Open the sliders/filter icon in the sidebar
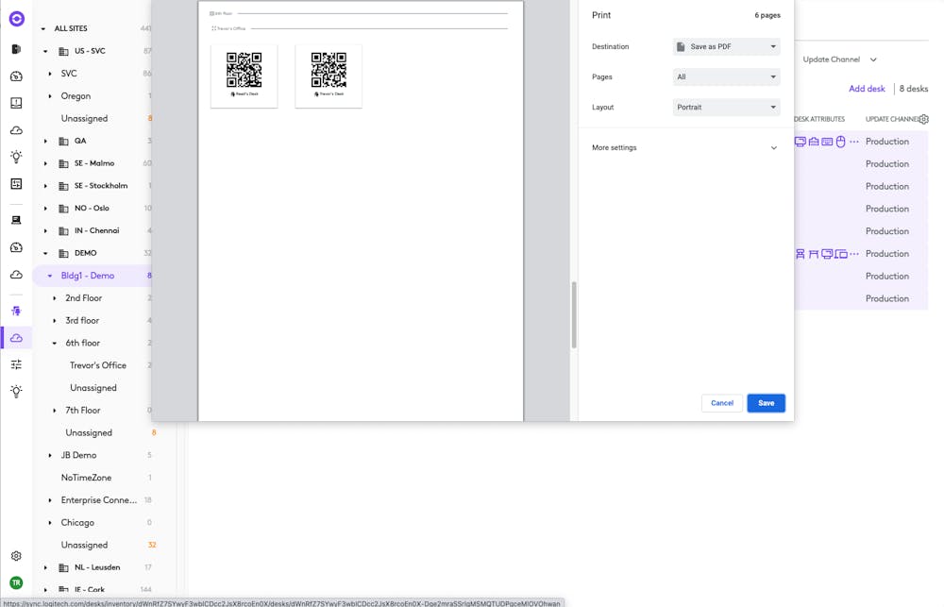The image size is (944, 607). [16, 364]
